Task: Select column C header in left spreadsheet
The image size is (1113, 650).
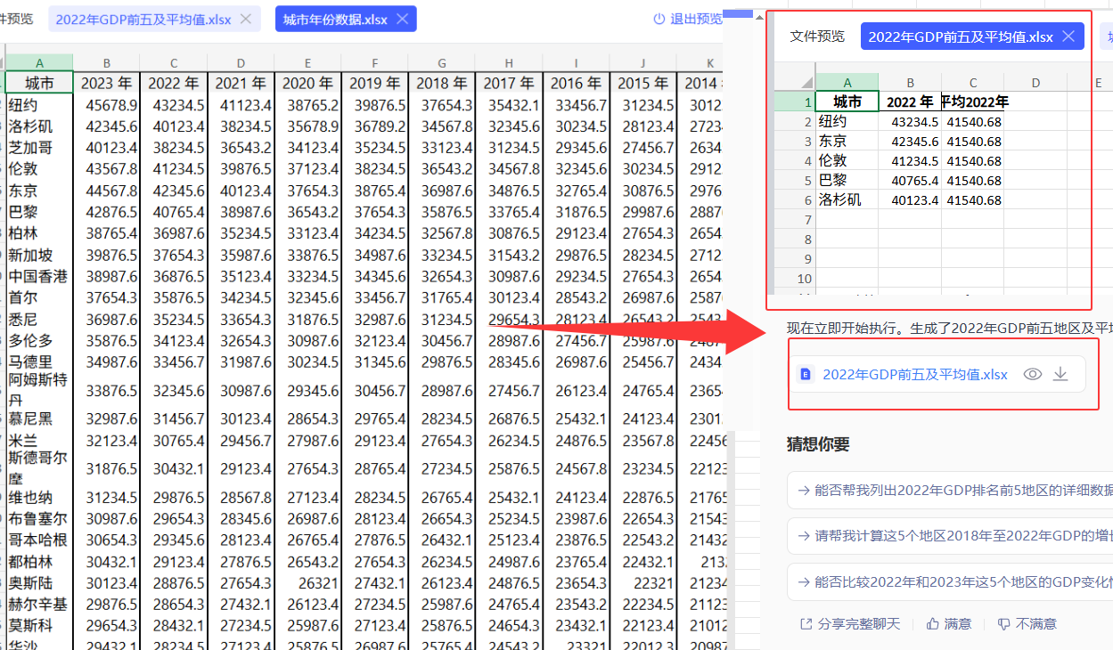Action: 174,62
